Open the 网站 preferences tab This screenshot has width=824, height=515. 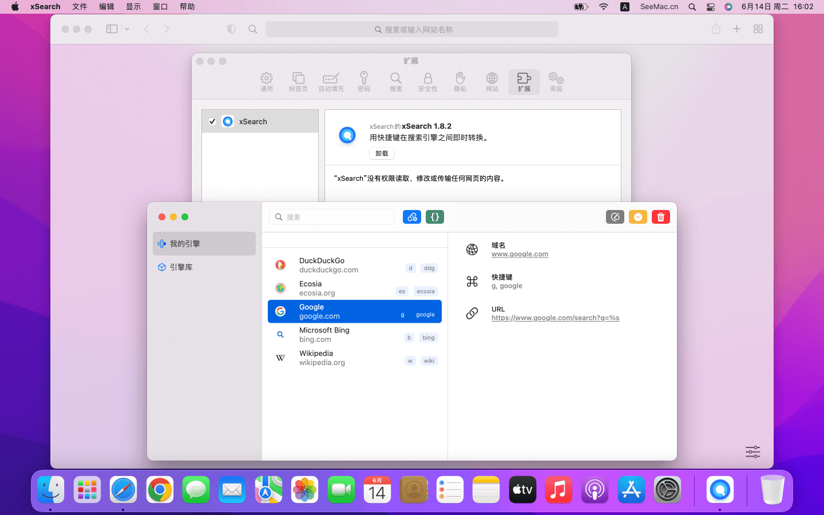click(492, 82)
